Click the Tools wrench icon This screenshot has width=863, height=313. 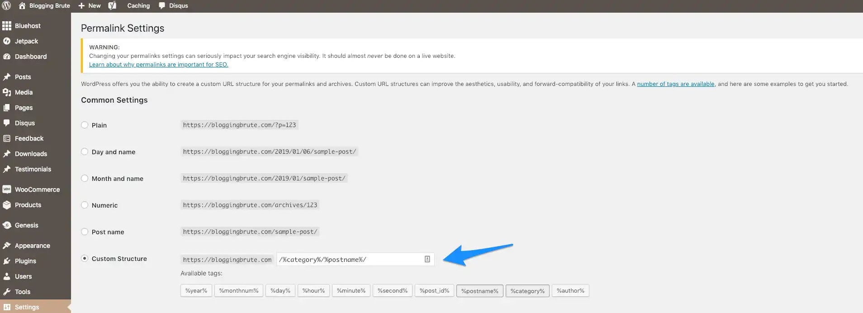[x=7, y=292]
